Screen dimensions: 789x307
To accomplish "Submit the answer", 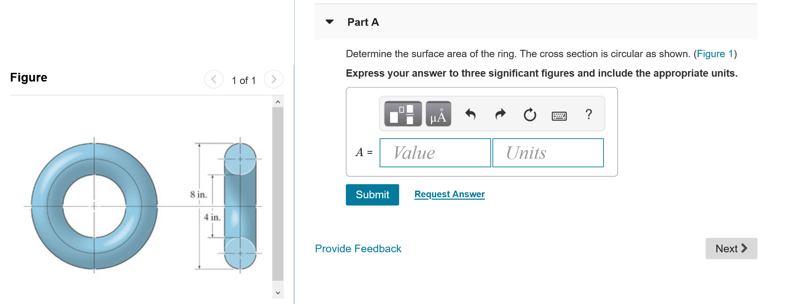I will point(372,194).
